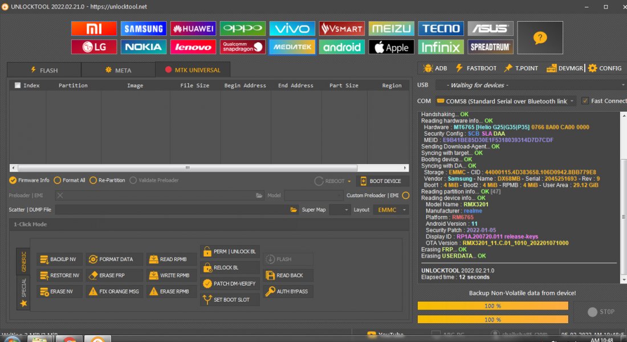Click the FIX ORANGE MSG button

point(115,291)
